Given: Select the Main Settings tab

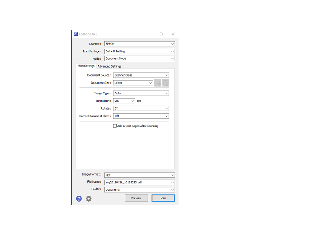Looking at the screenshot, I should (86, 66).
